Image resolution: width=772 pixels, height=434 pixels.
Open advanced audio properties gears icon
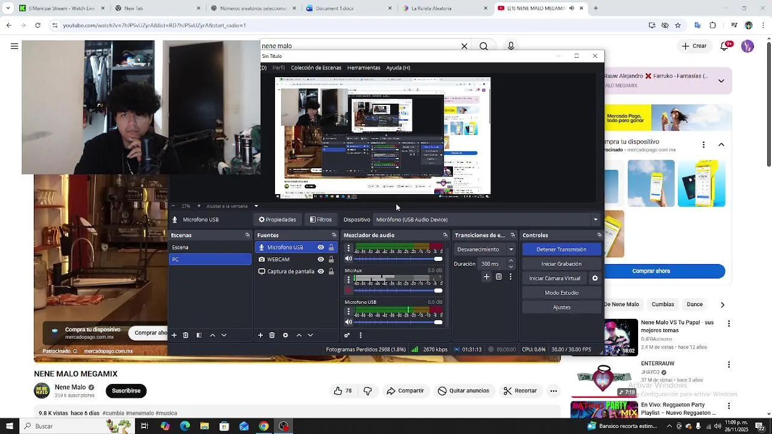tap(347, 335)
